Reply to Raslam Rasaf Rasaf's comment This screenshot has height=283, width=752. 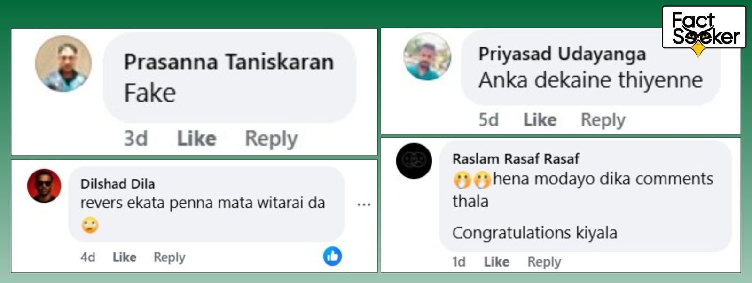point(544,262)
